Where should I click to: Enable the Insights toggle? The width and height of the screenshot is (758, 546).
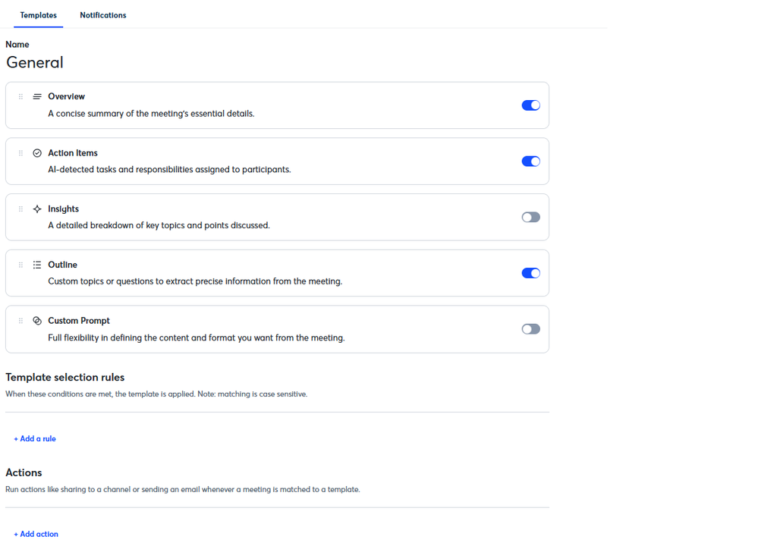(530, 218)
